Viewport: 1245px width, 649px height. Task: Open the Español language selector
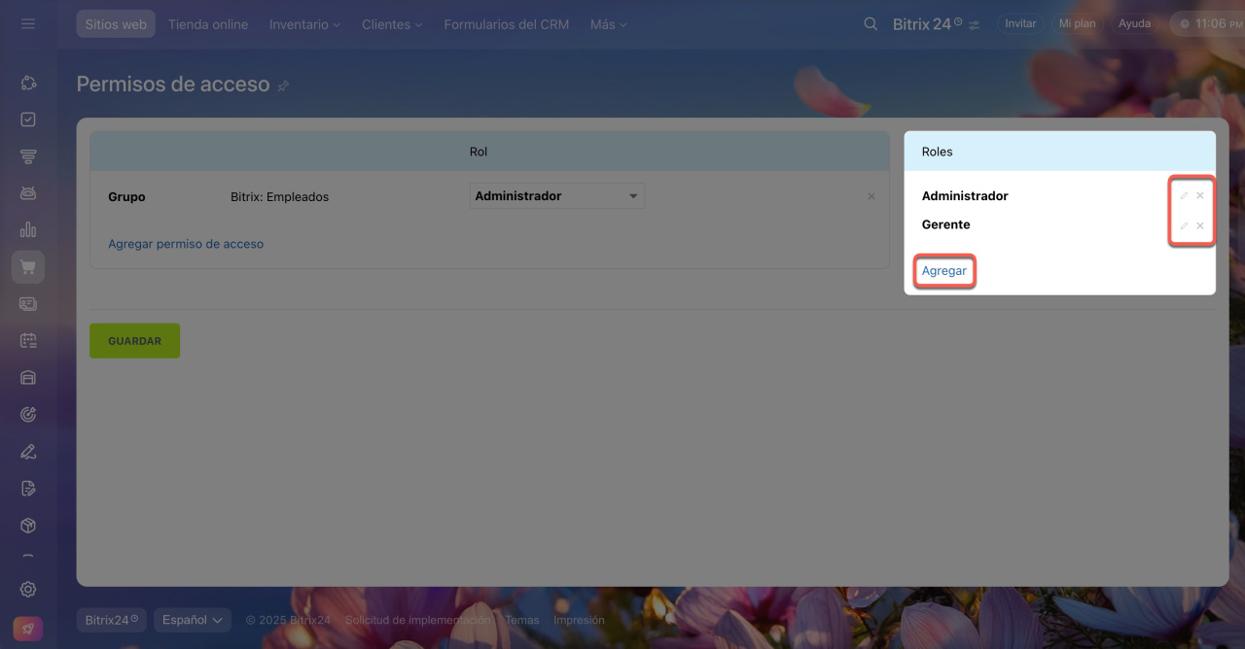point(192,620)
